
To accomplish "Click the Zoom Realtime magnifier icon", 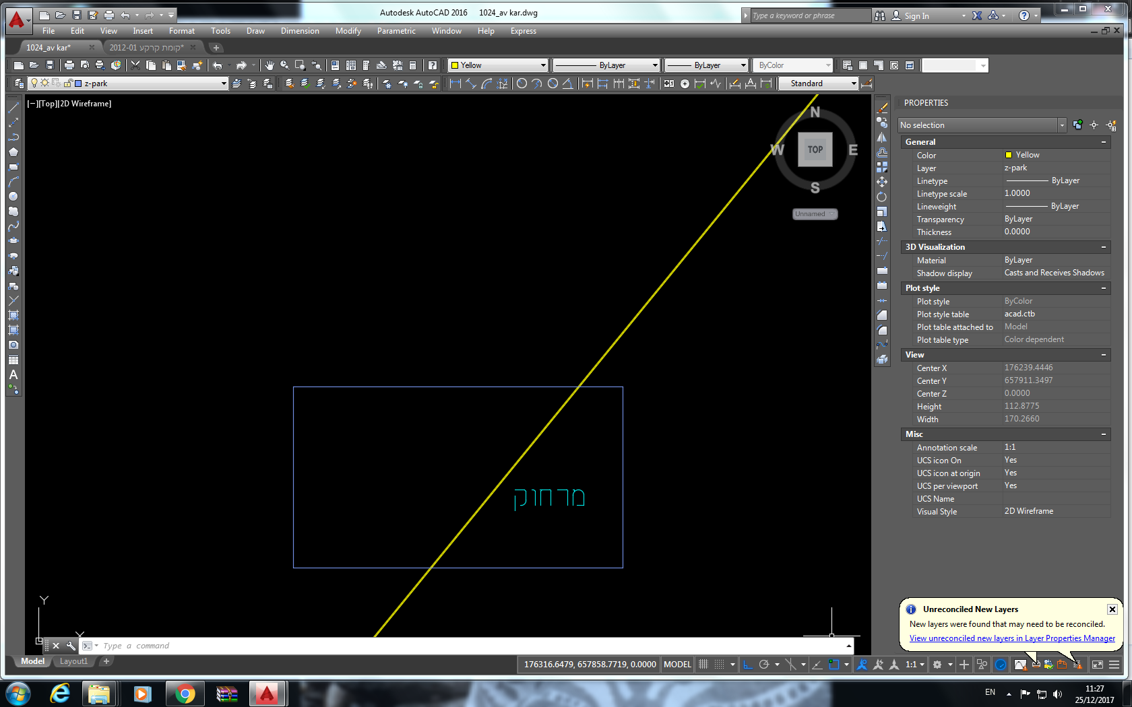I will tap(285, 65).
